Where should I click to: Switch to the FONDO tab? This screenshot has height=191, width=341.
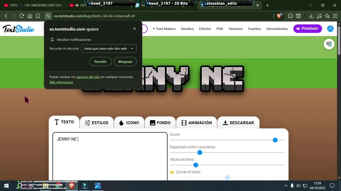click(x=160, y=123)
